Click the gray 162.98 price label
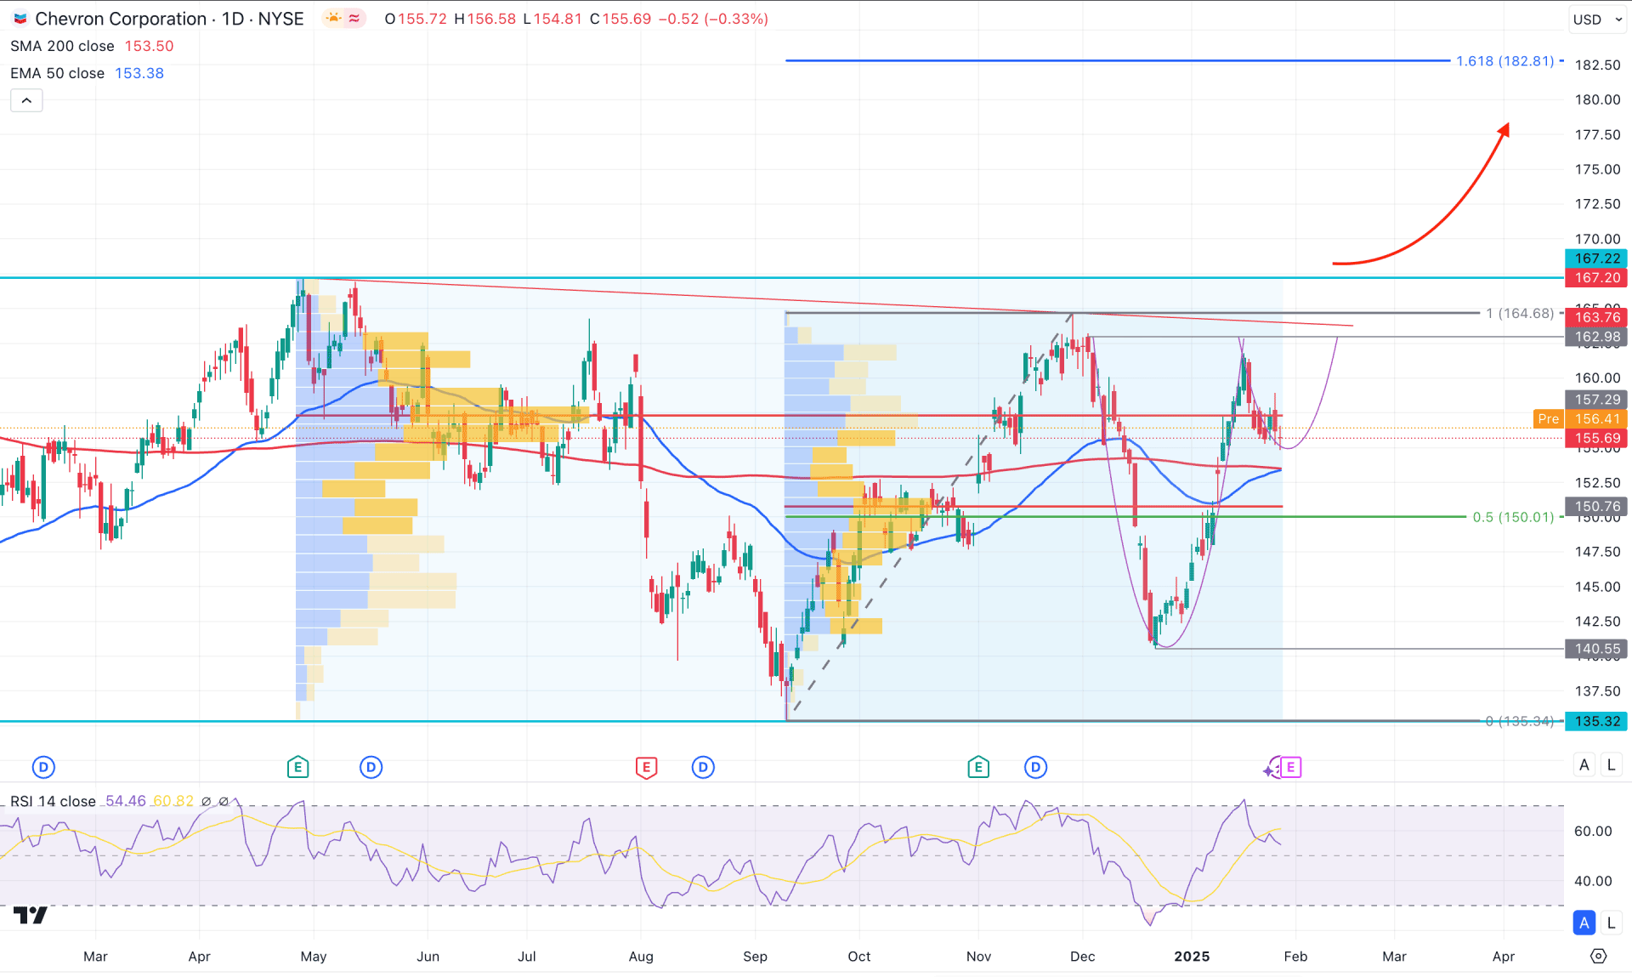 1596,337
